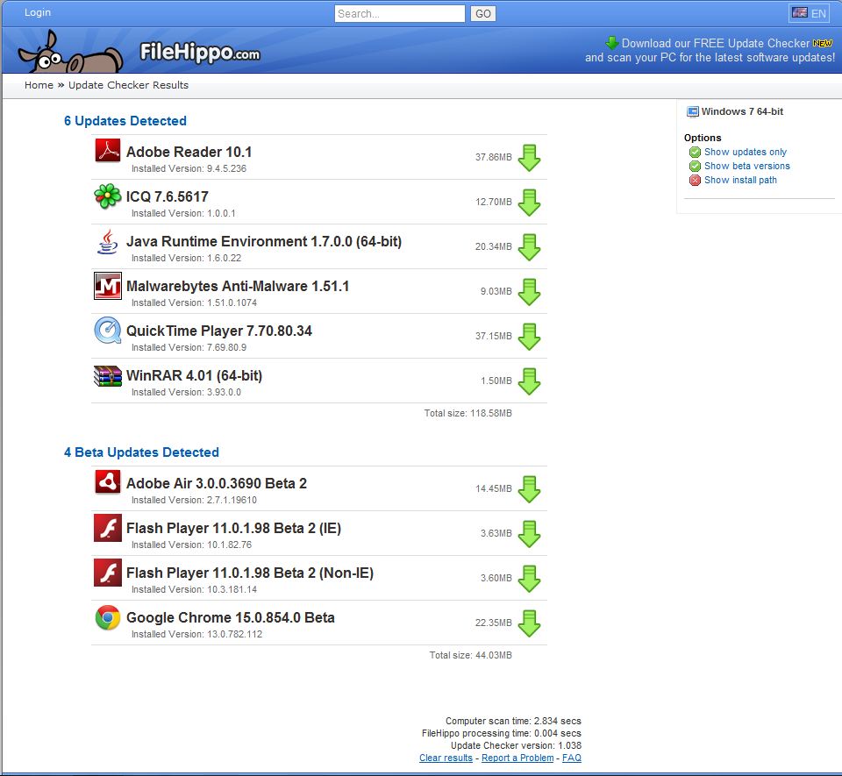Open WinRAR 4.01 (64-bit) title

click(x=194, y=375)
